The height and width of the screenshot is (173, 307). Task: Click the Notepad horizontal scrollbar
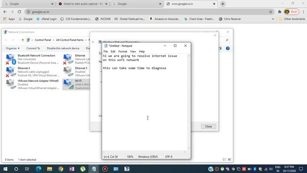144,152
